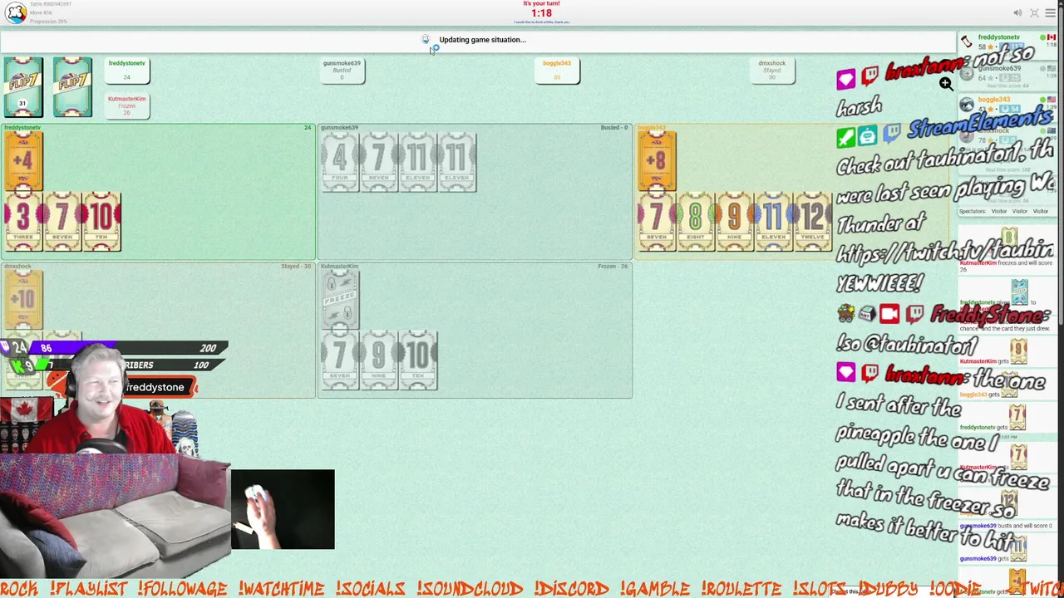Click the pink diamond chat badge
This screenshot has height=598, width=1064.
[x=845, y=79]
